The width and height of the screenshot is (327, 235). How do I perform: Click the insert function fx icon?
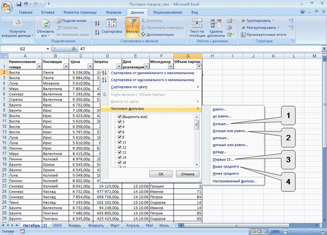pyautogui.click(x=74, y=48)
